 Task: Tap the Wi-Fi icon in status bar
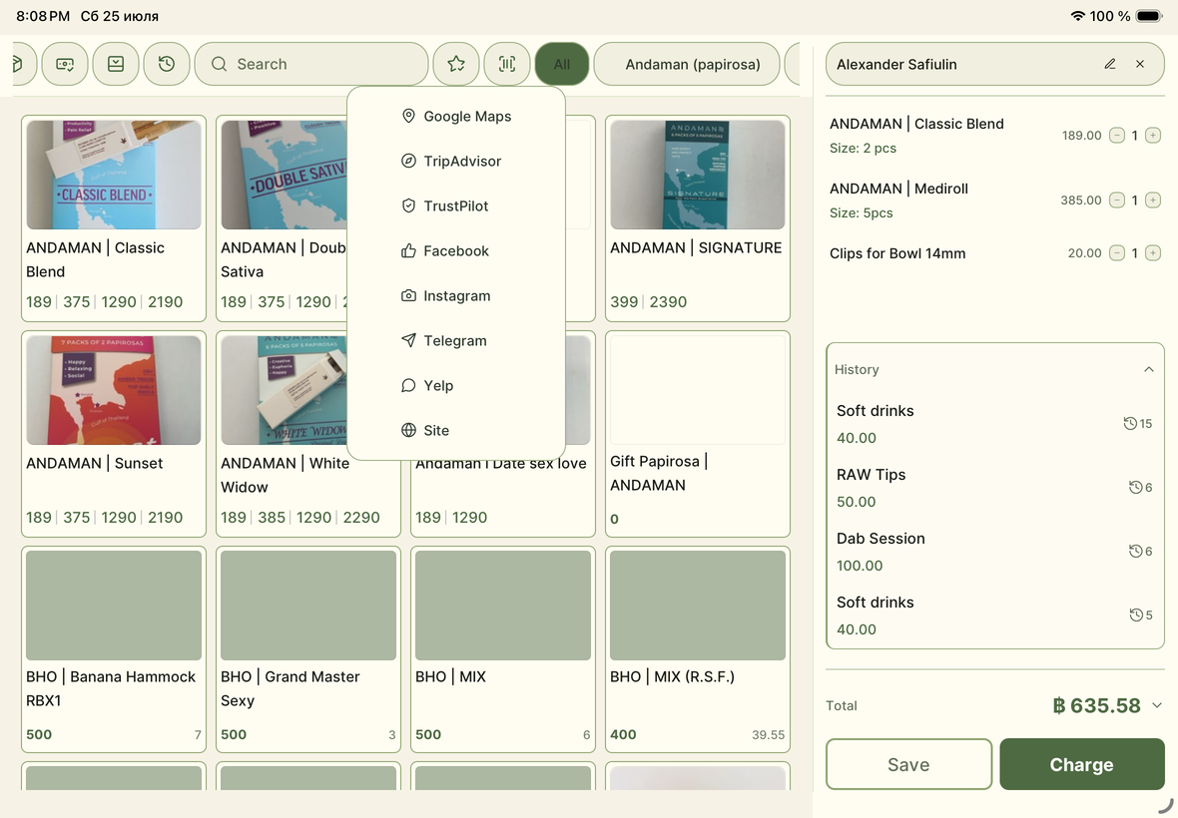click(1077, 16)
